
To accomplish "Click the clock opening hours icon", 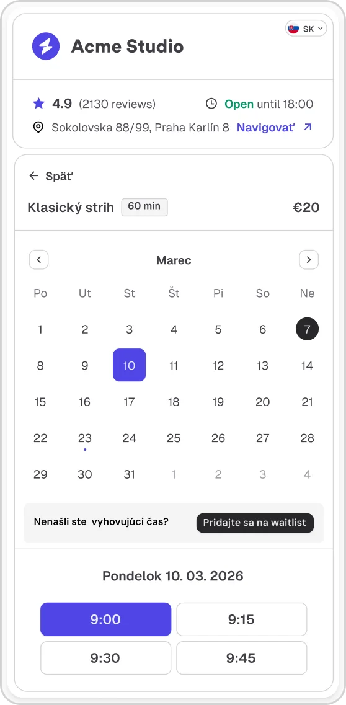I will pyautogui.click(x=211, y=104).
